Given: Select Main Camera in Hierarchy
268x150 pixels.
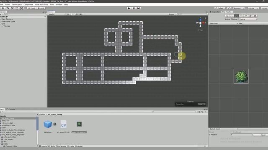Looking at the screenshot, I should (x=7, y=19).
